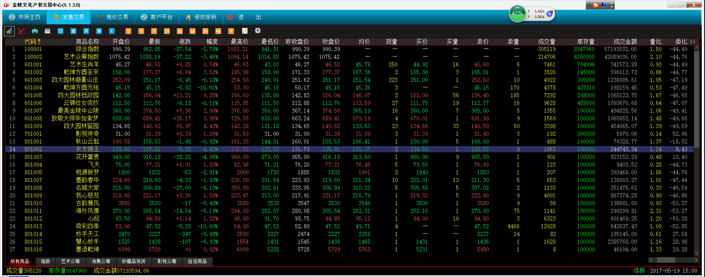This screenshot has height=277, width=705.
Task: Open 修改密码 change password menu
Action: click(x=201, y=17)
